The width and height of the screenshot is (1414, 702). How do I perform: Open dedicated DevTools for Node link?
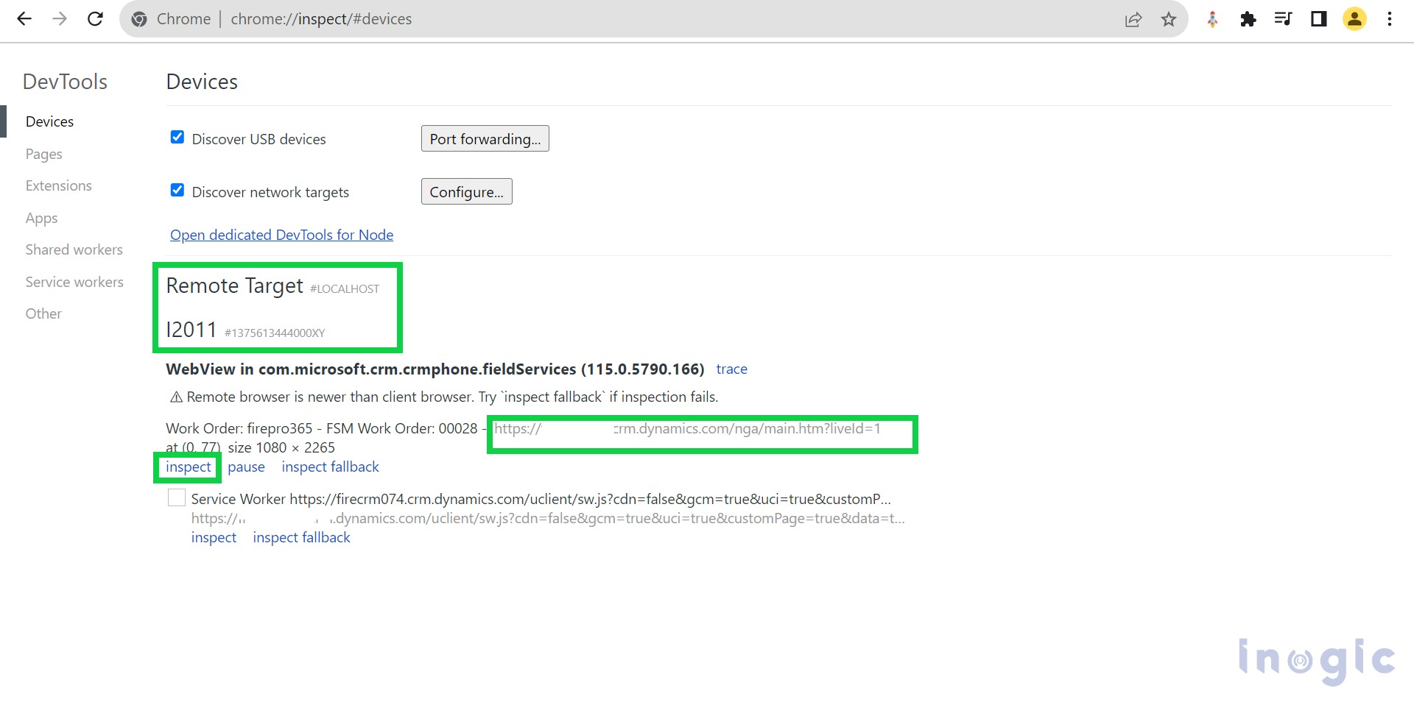click(281, 235)
